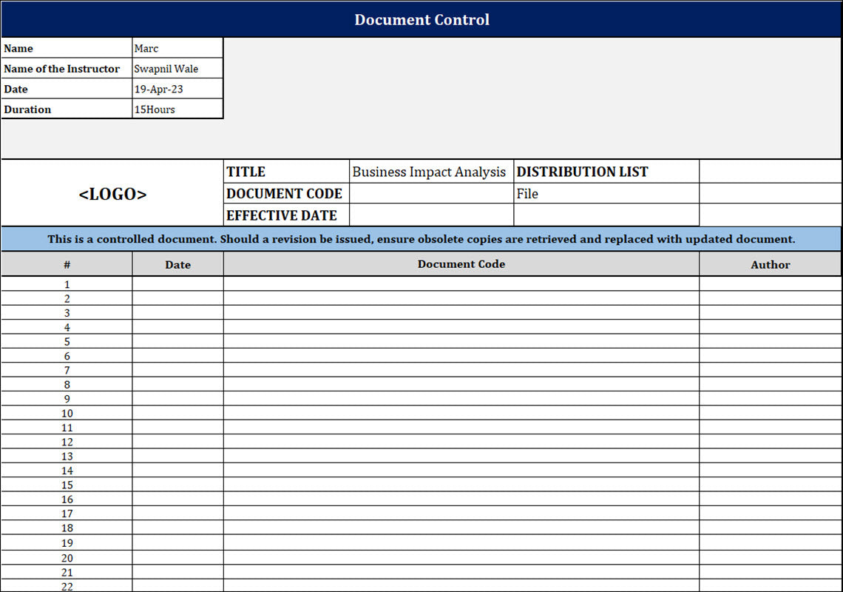Image resolution: width=843 pixels, height=592 pixels.
Task: Select the controlled document notice banner
Action: click(421, 239)
